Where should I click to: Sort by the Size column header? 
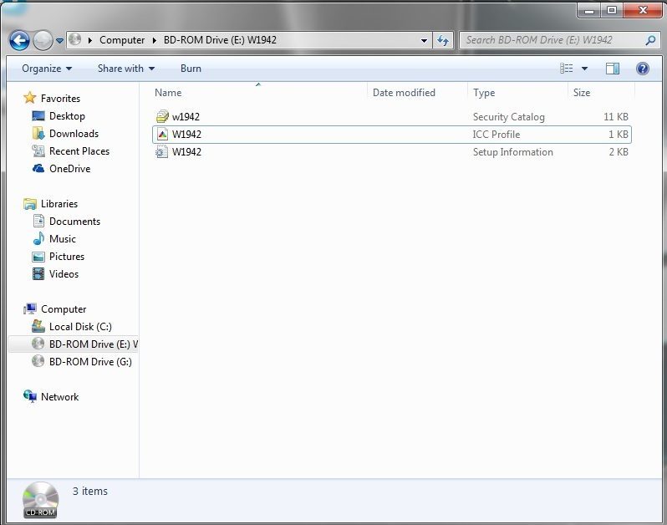581,93
